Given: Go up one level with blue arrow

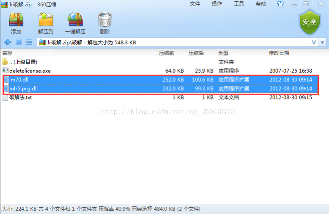Looking at the screenshot, I should click(x=8, y=42).
